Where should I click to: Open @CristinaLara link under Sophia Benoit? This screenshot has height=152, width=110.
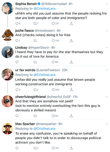44,9
